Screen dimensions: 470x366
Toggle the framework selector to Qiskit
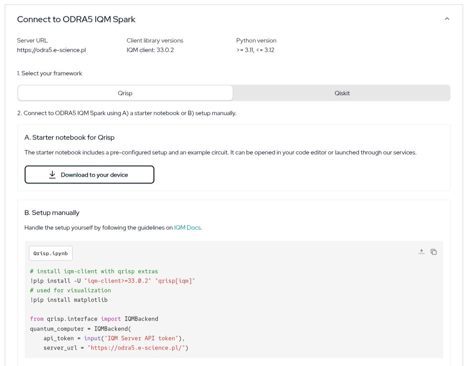[342, 93]
